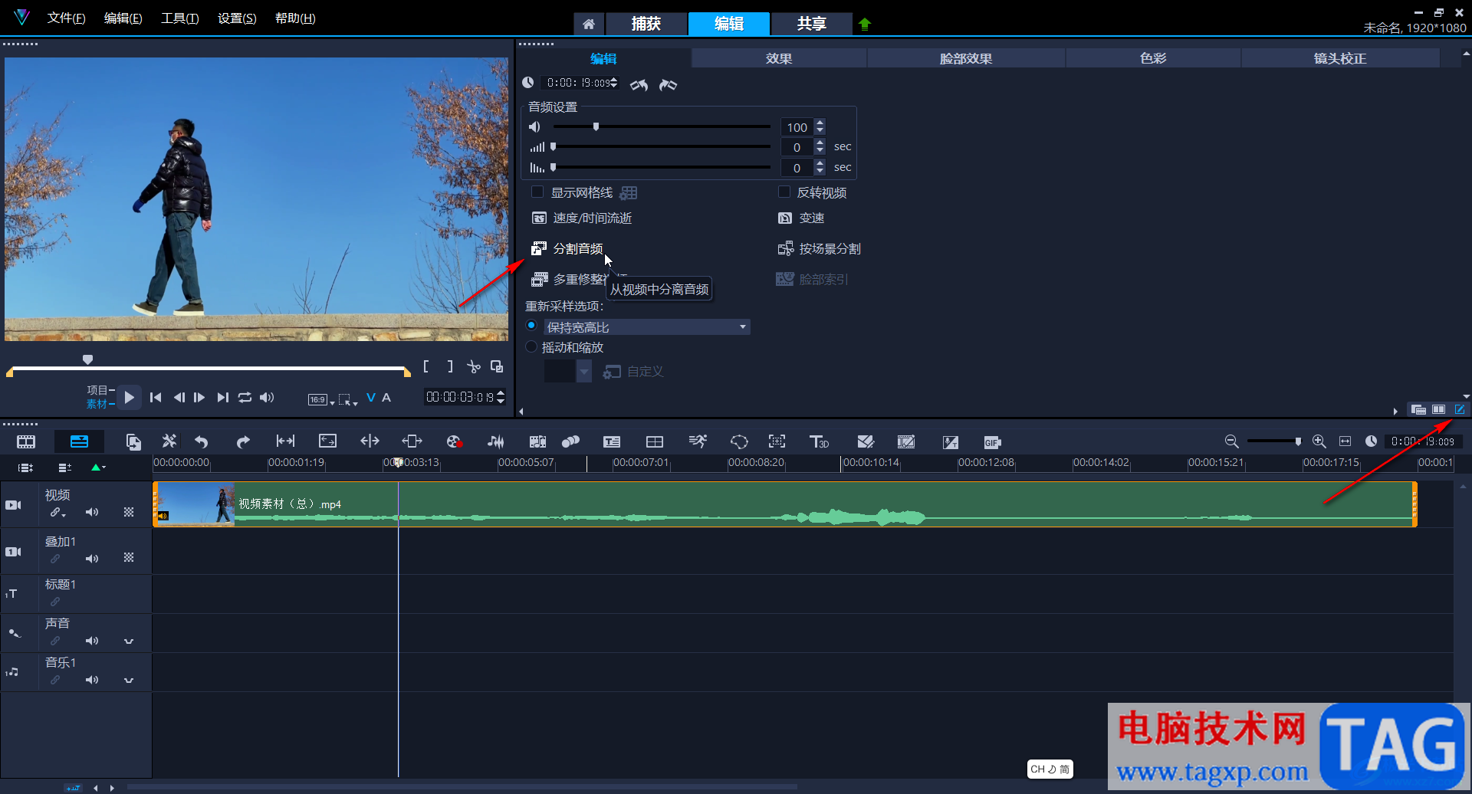Switch to the 色彩 tab
1472x794 pixels.
point(1152,58)
